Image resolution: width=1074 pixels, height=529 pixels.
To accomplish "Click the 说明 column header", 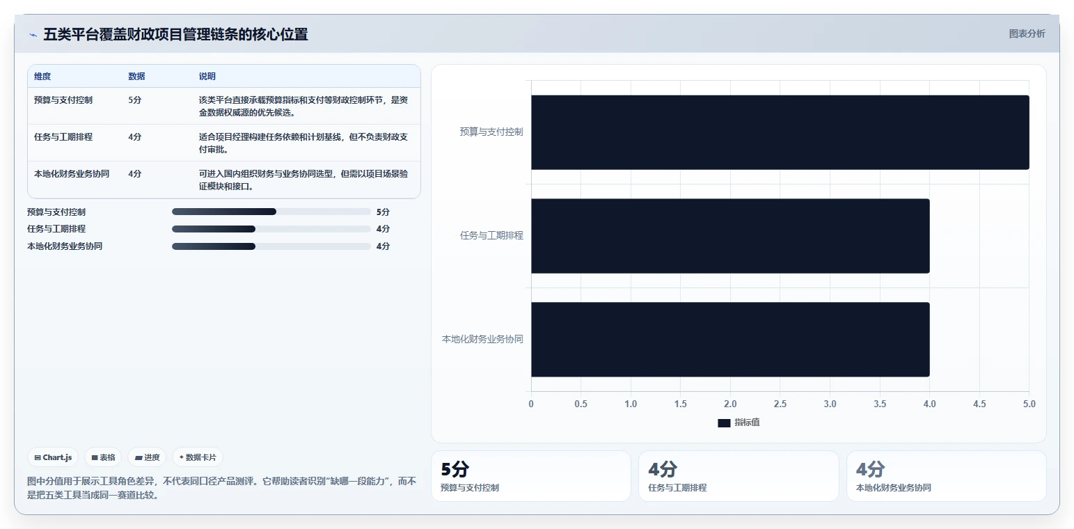I will pyautogui.click(x=207, y=77).
